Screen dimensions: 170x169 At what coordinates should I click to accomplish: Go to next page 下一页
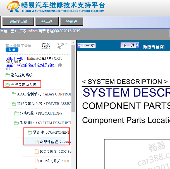[130, 45]
